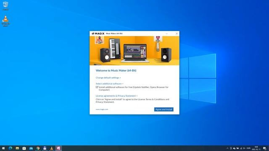The image size is (269, 151).
Task: Expand License agreements & Privacy Statement
Action: click(x=116, y=96)
